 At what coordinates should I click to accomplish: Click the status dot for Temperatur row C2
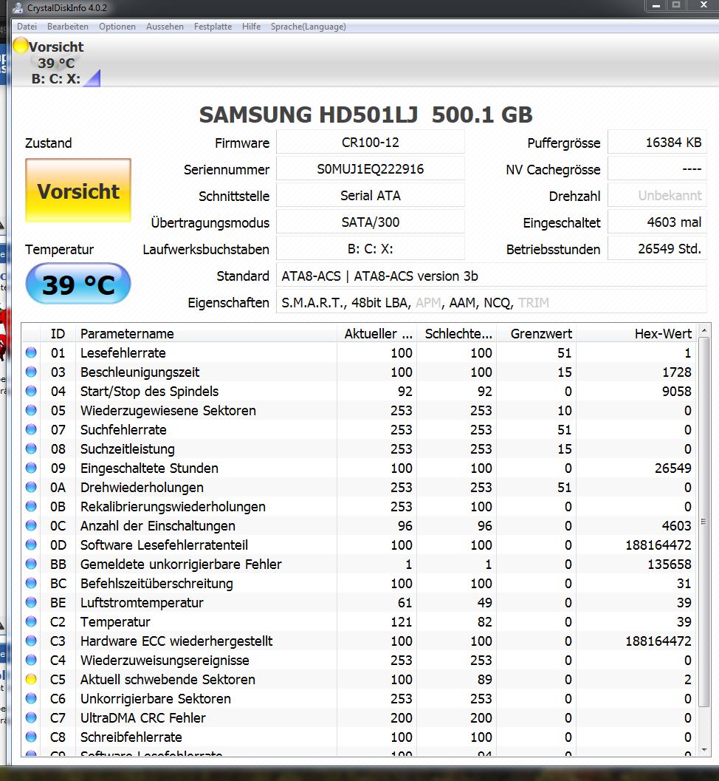coord(31,621)
